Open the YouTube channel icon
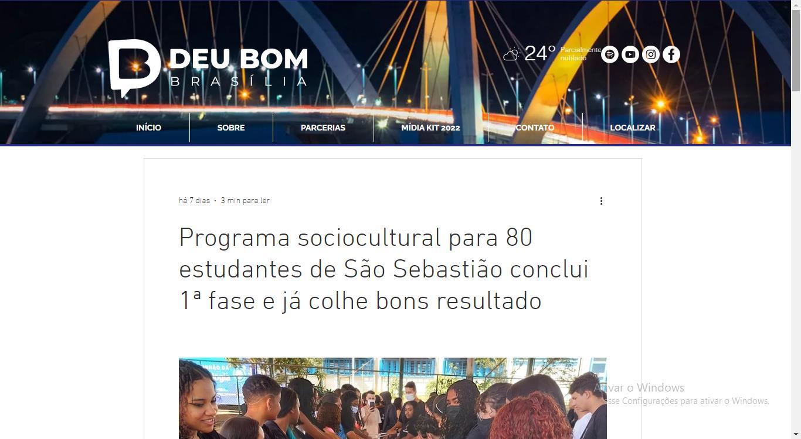The width and height of the screenshot is (801, 439). coord(630,54)
